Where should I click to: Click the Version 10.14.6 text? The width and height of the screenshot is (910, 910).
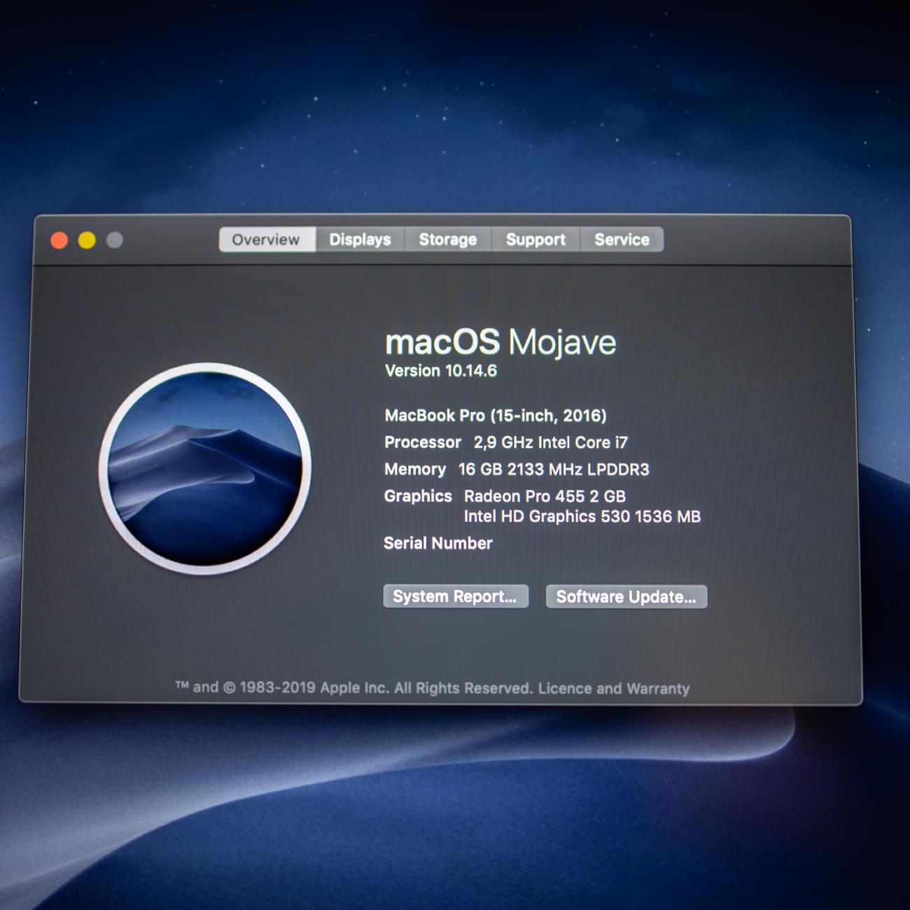click(x=441, y=371)
